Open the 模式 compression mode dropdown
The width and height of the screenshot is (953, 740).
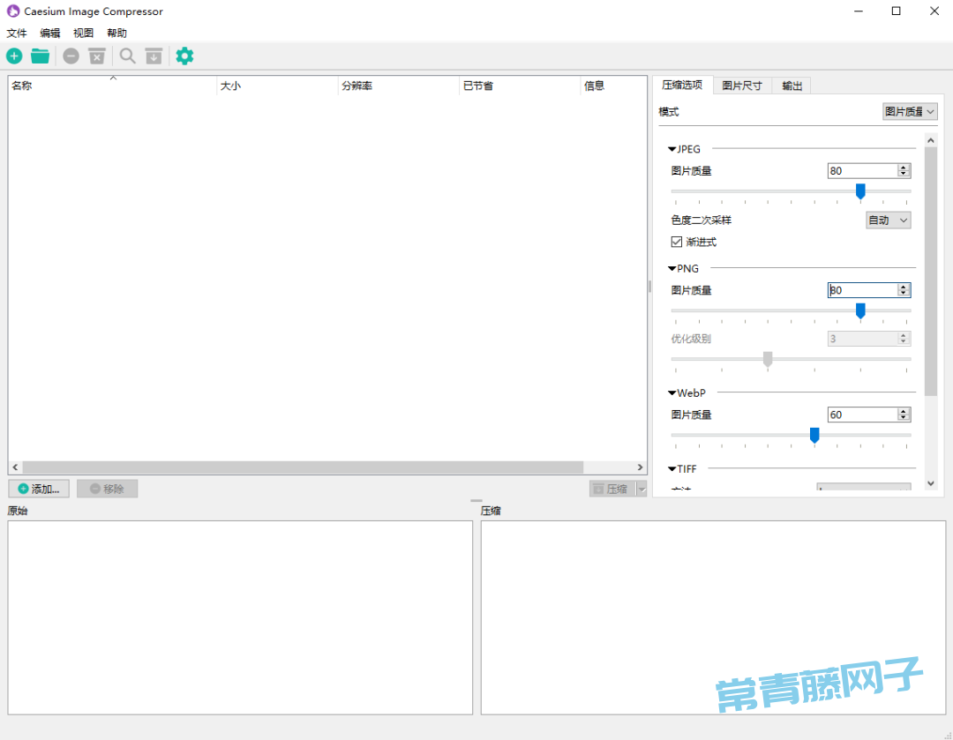[x=910, y=112]
